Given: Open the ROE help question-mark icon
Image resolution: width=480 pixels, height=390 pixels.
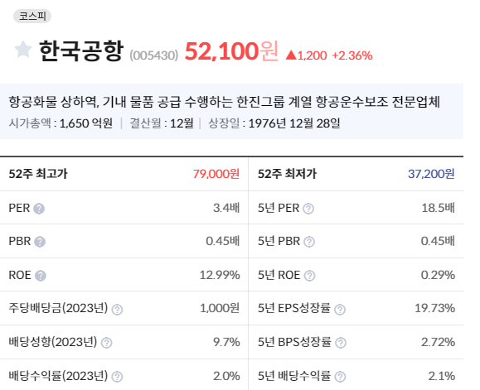Looking at the screenshot, I should pos(41,276).
